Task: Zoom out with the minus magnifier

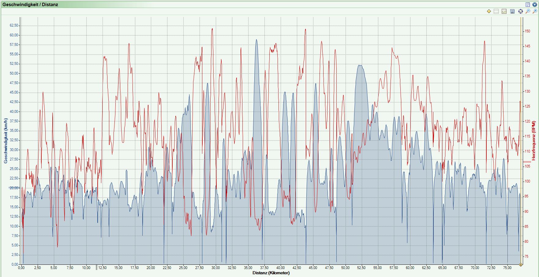Action: tap(528, 11)
